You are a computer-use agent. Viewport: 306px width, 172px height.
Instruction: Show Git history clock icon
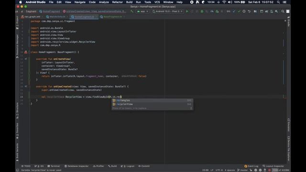pos(244,11)
